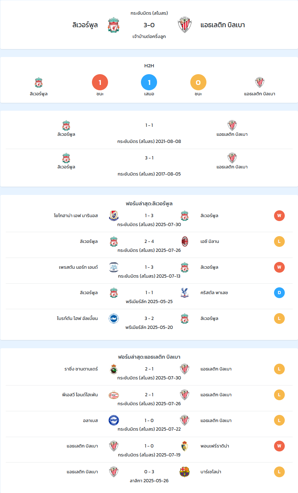Open the 2017-08-05 friendly 3-1 match
The height and width of the screenshot is (493, 298).
coord(149,165)
